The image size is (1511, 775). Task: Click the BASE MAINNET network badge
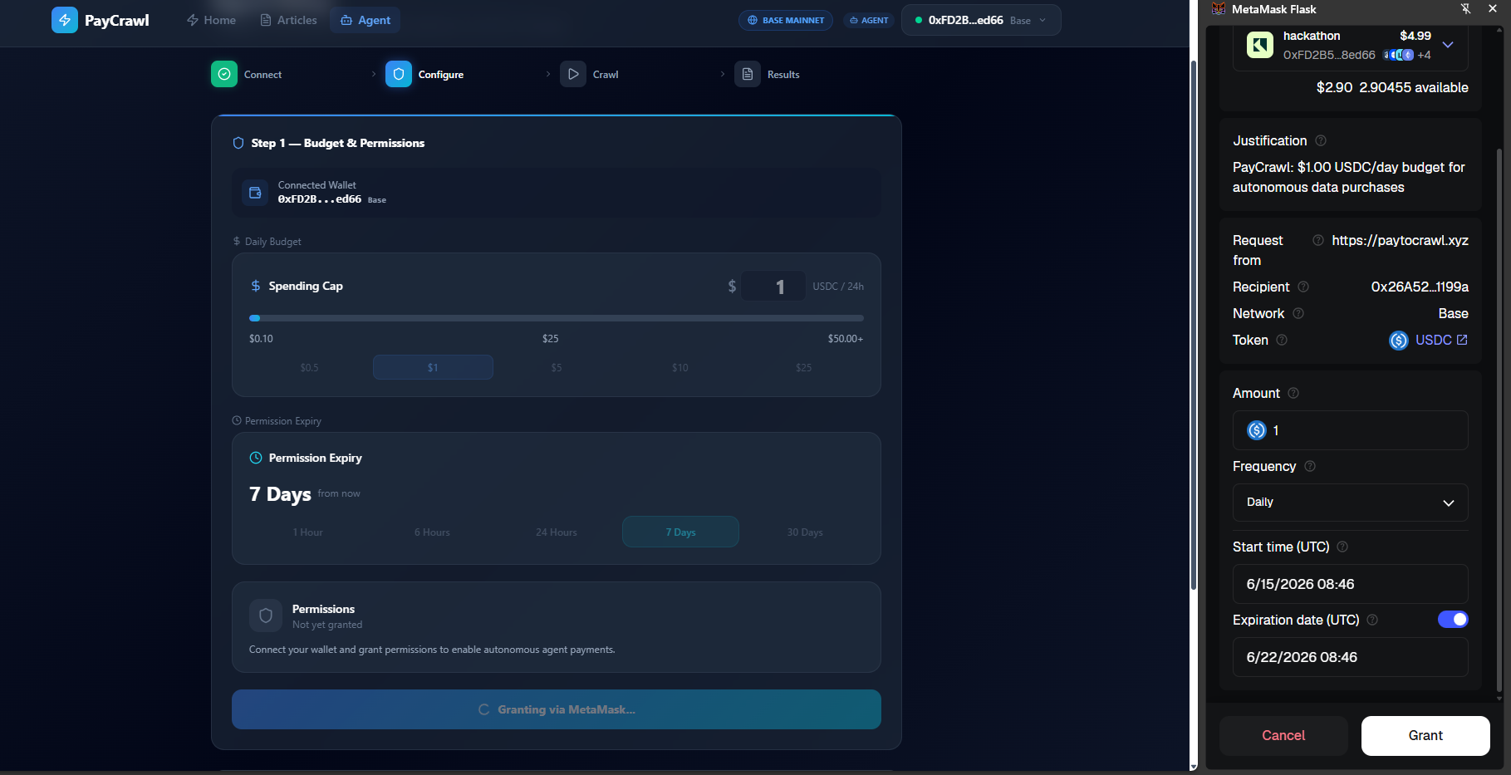[786, 20]
